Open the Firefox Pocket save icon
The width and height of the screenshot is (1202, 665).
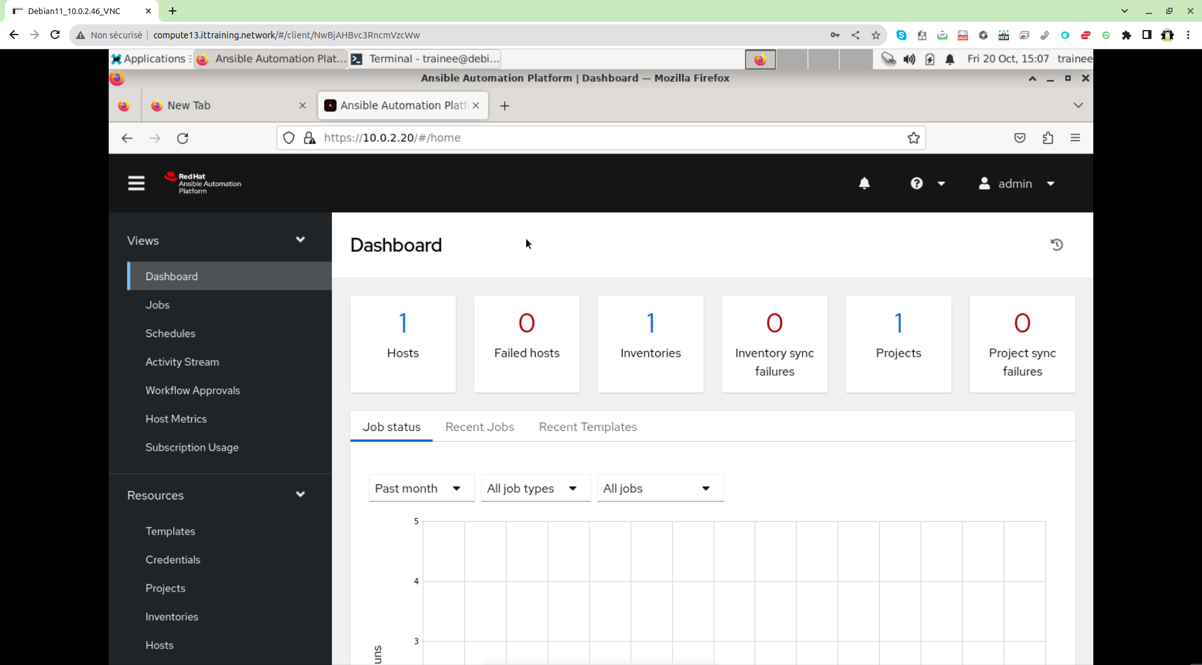point(1020,138)
